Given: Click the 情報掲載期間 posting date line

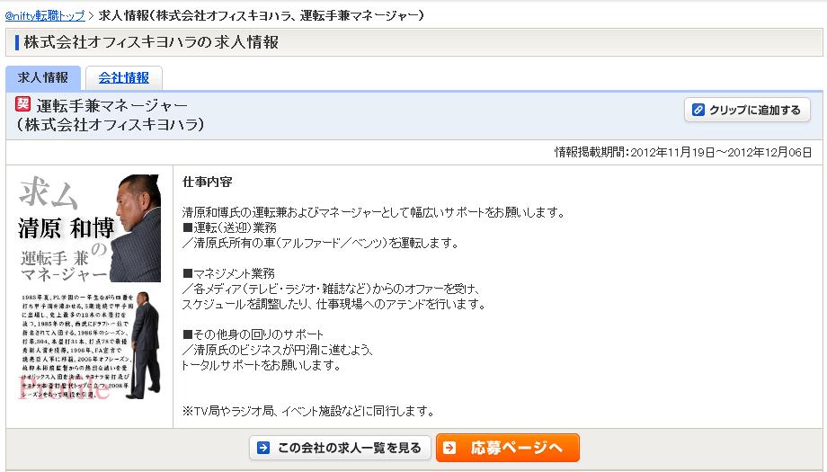Looking at the screenshot, I should [x=683, y=153].
